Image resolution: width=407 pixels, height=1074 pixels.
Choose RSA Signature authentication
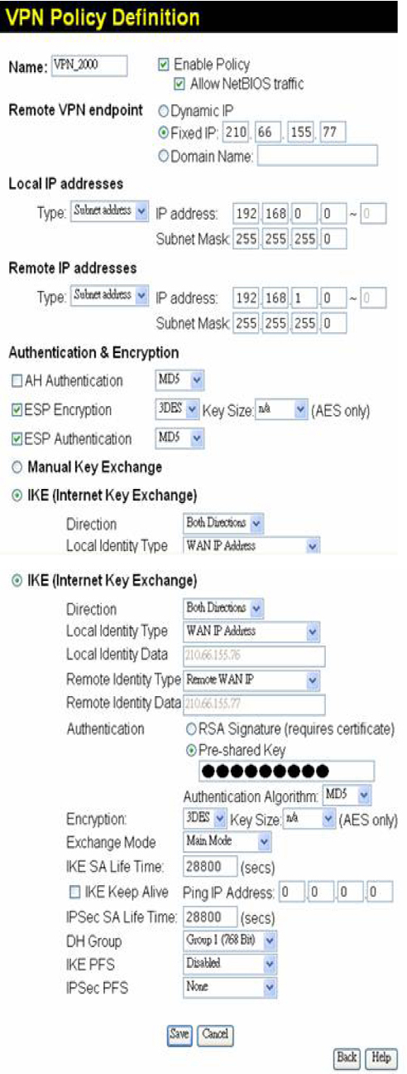[191, 730]
